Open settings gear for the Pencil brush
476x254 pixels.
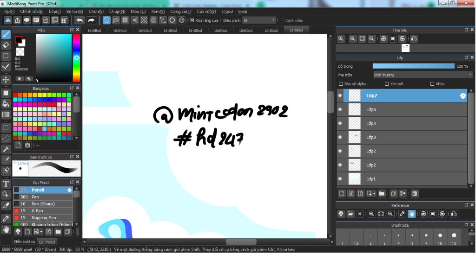pyautogui.click(x=70, y=190)
